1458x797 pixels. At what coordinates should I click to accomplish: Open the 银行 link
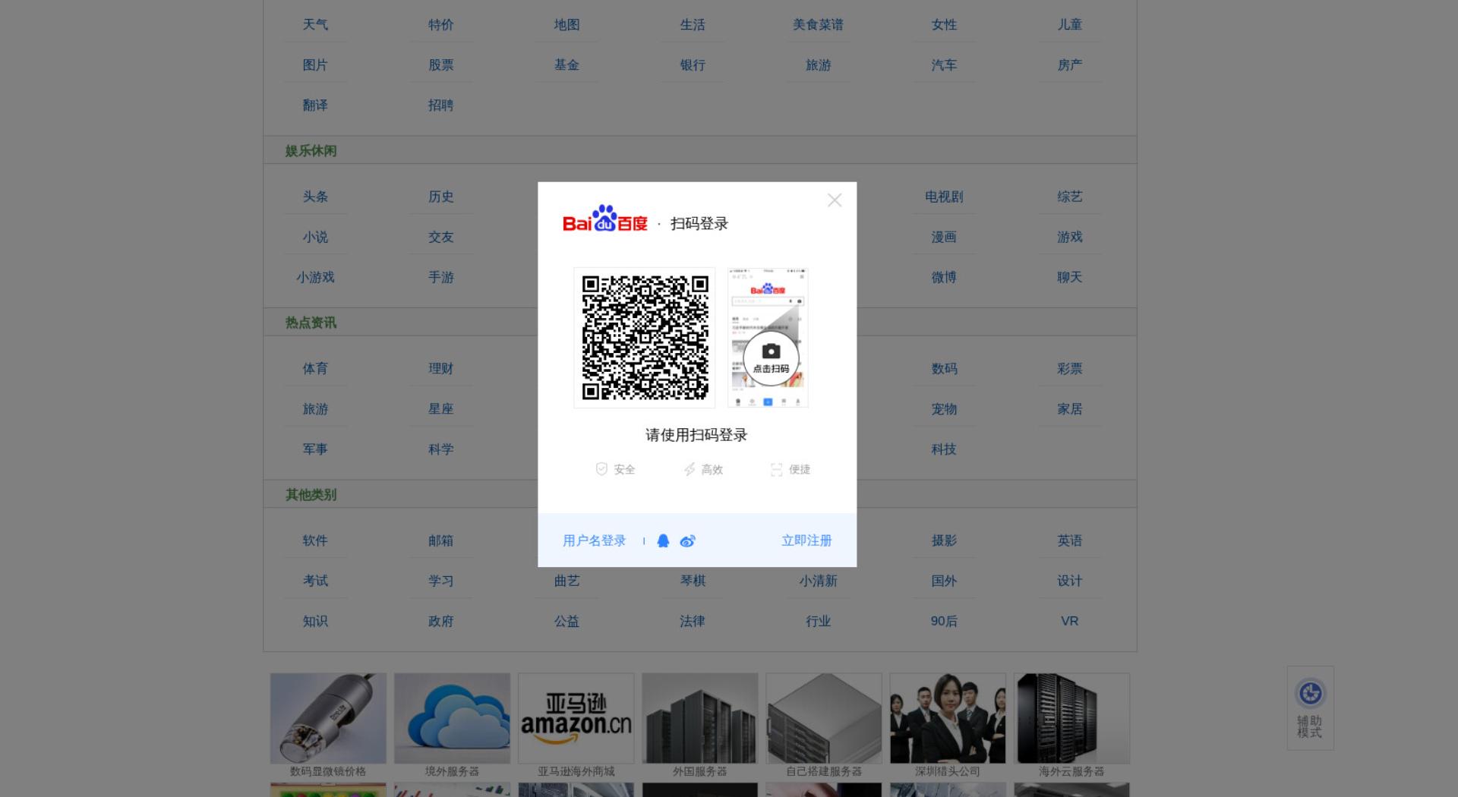pyautogui.click(x=693, y=65)
